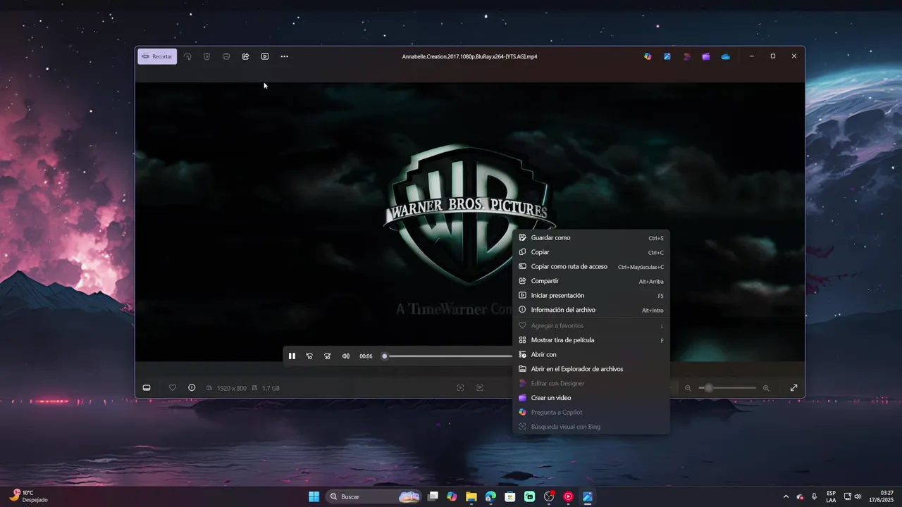Switch the ESP LAA input language
The height and width of the screenshot is (507, 902).
[x=832, y=496]
